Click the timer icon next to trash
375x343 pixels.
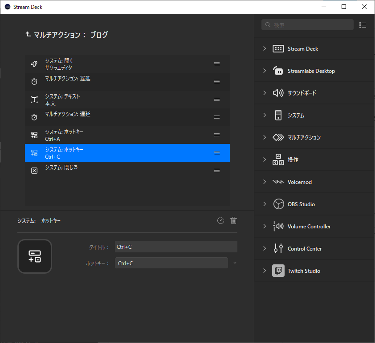point(220,221)
